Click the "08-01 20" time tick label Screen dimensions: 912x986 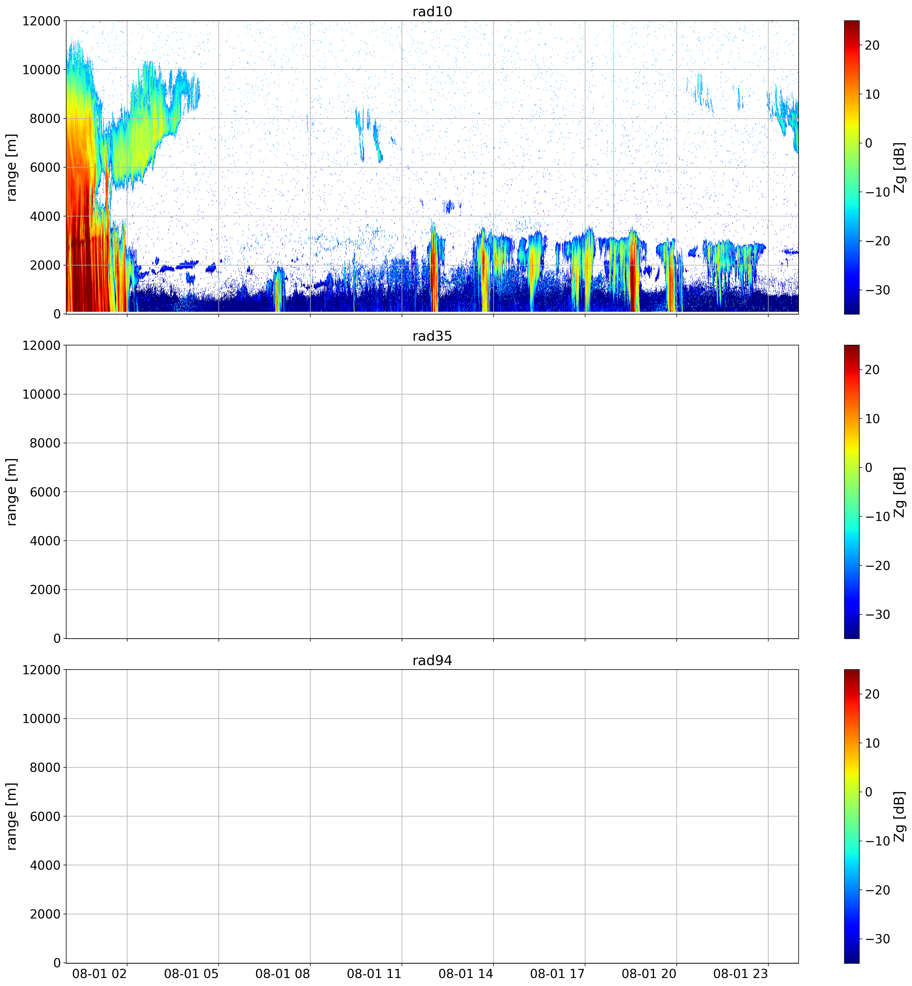point(649,974)
